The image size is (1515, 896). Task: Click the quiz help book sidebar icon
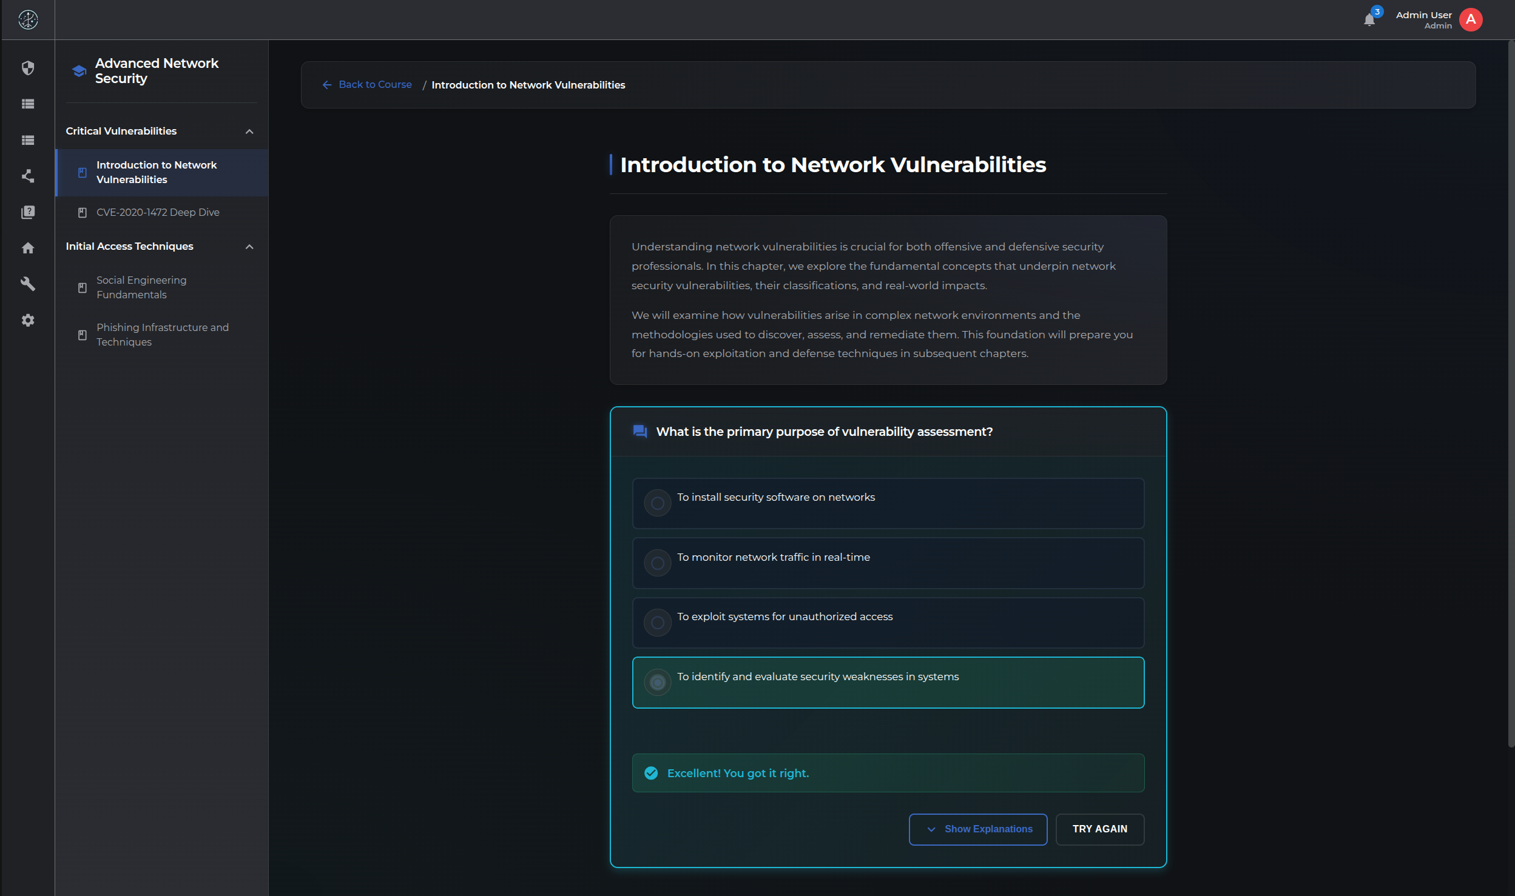coord(28,212)
